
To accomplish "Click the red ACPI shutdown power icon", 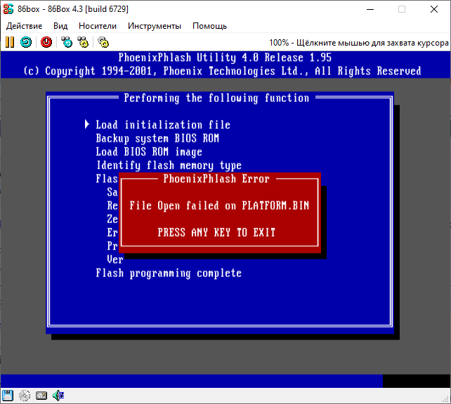I will pos(46,42).
